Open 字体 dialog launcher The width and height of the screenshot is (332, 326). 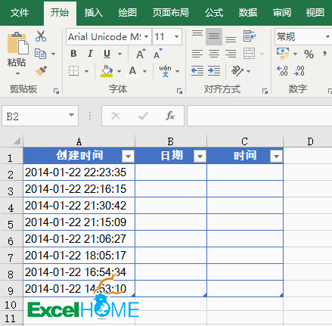179,91
